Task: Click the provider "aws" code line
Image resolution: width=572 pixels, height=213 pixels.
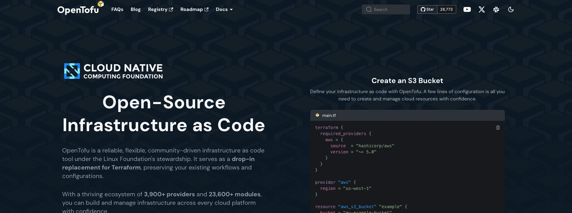Action: click(x=335, y=182)
